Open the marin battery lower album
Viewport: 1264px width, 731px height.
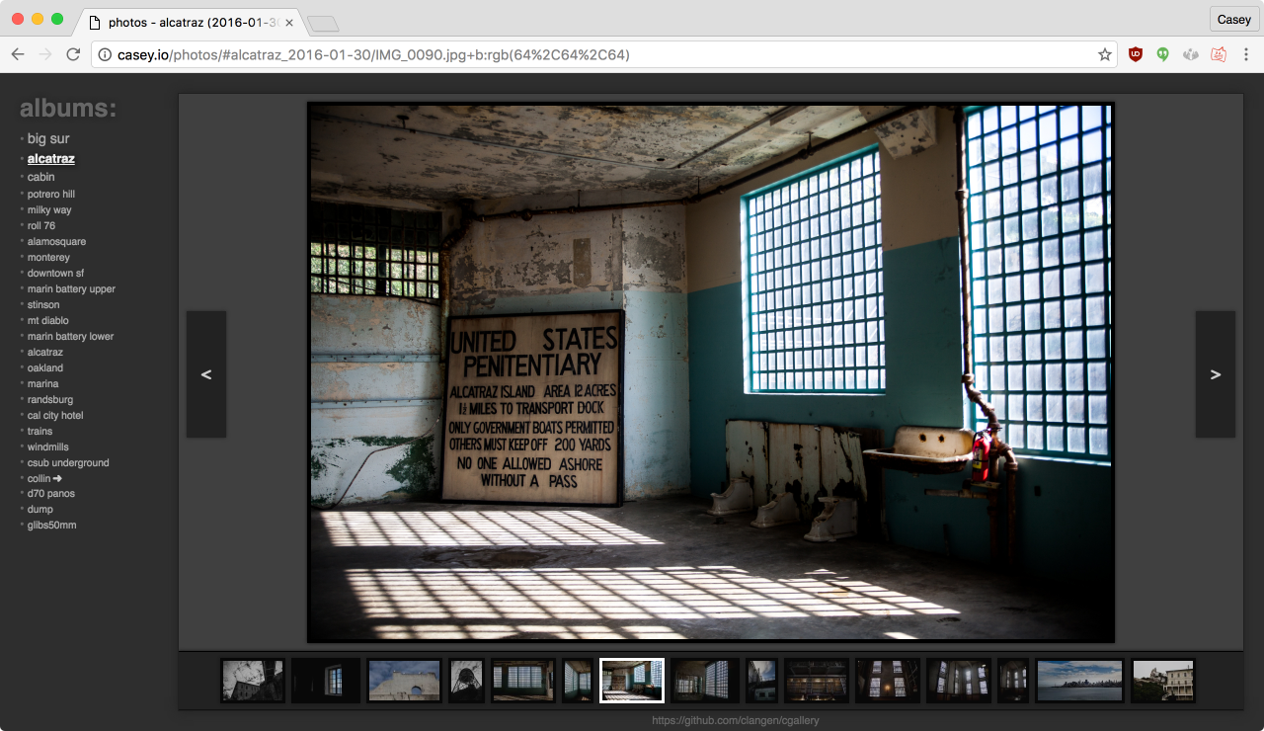point(70,336)
